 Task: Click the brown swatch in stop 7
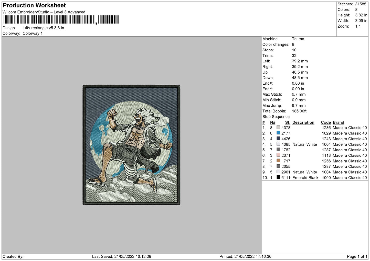pos(278,161)
